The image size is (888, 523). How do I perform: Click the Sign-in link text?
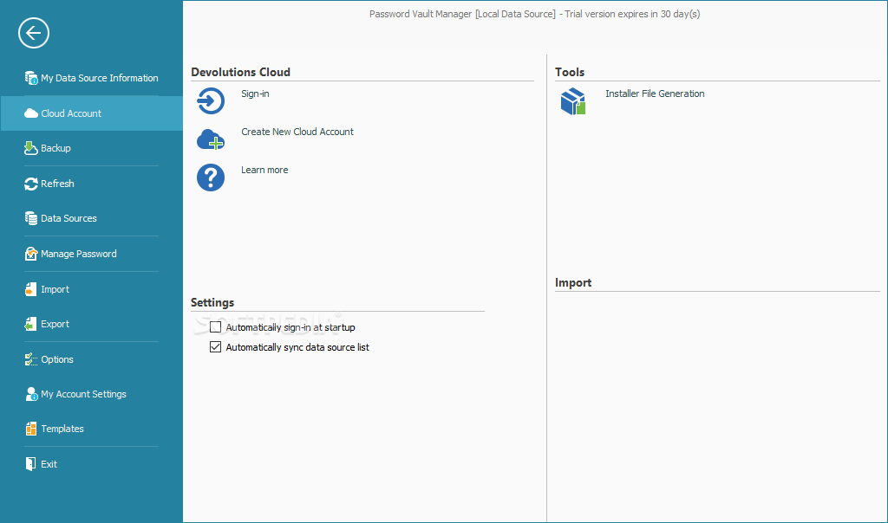pos(256,94)
